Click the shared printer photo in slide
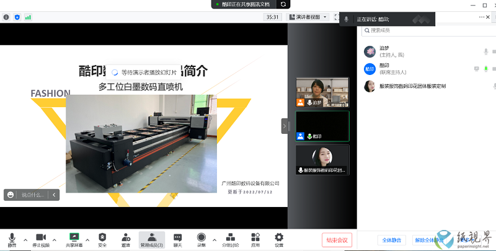This screenshot has height=251, width=496. [141, 144]
